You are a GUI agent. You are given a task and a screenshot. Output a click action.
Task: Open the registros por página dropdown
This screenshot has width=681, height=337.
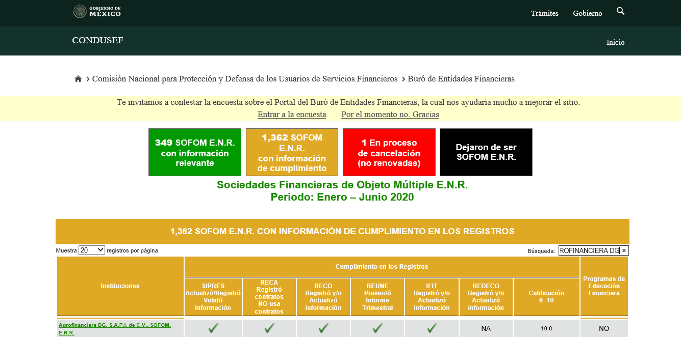[92, 250]
